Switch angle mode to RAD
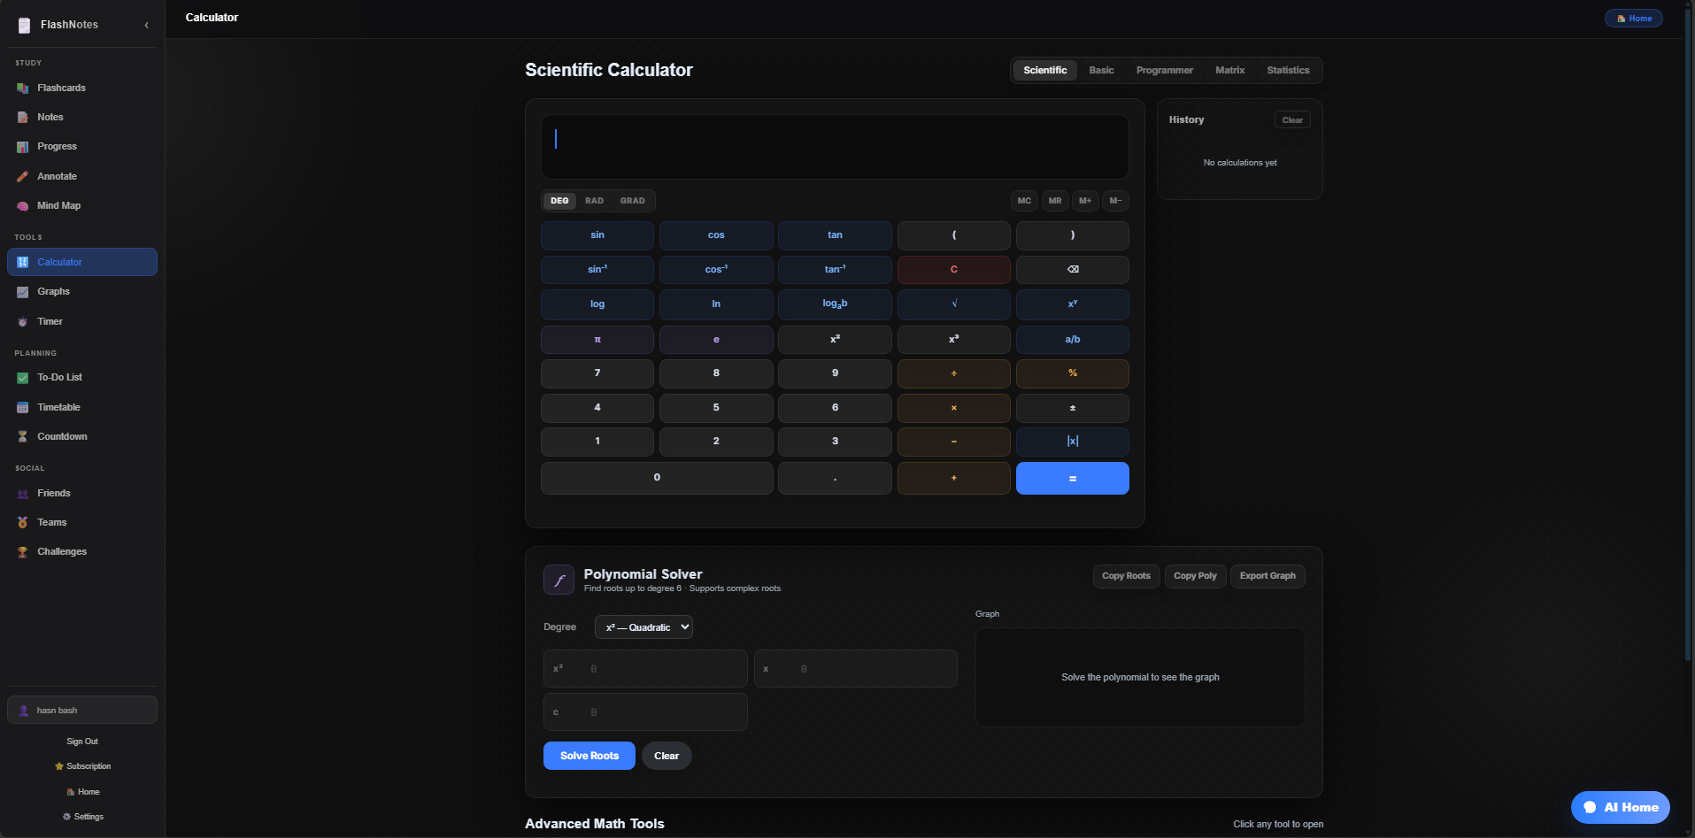This screenshot has width=1695, height=838. (594, 201)
